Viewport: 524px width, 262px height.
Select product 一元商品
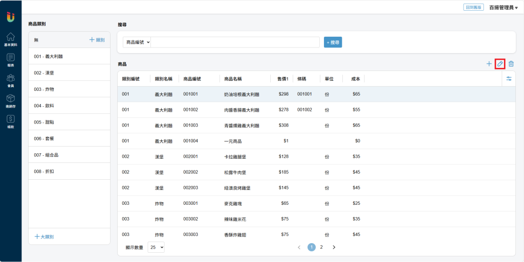[x=233, y=141]
